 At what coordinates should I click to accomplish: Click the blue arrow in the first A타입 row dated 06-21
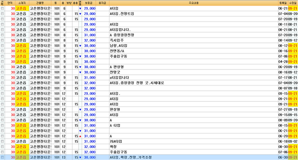(80, 9)
